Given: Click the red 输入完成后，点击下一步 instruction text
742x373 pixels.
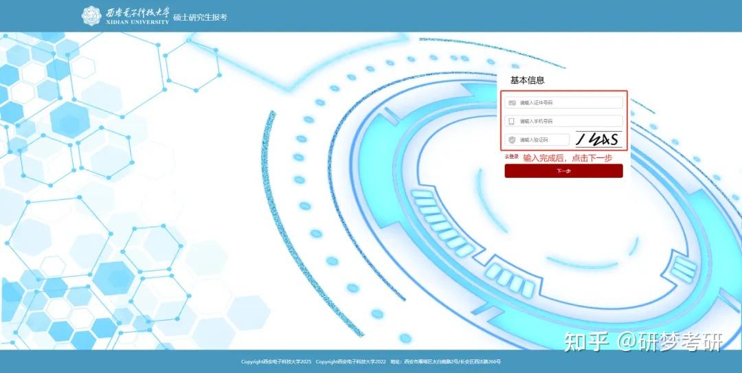Looking at the screenshot, I should 567,158.
